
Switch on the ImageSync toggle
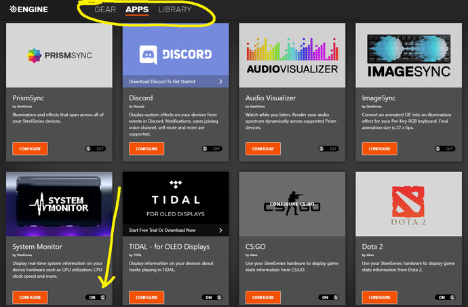point(445,148)
